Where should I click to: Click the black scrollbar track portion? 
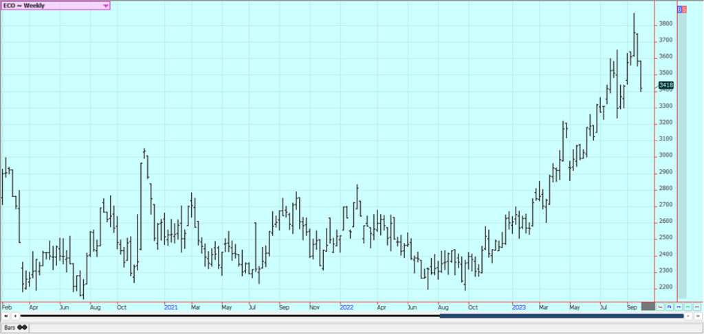click(230, 316)
